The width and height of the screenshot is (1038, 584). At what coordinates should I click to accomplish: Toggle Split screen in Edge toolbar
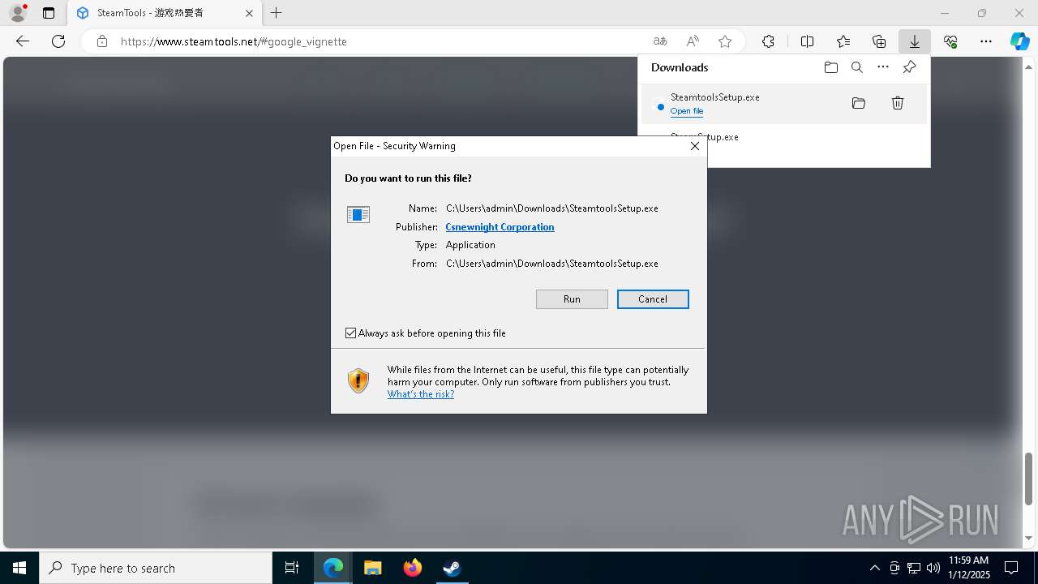coord(808,41)
